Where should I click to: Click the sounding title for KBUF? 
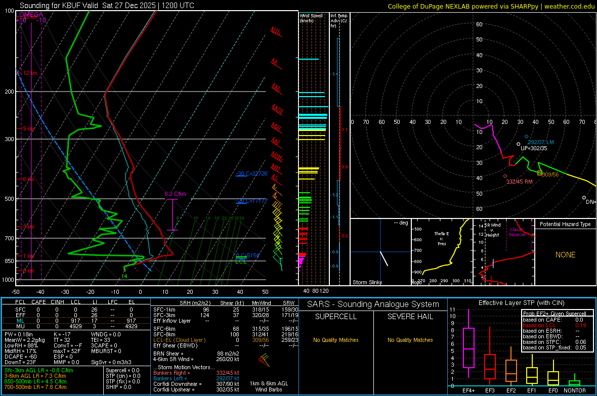(107, 6)
